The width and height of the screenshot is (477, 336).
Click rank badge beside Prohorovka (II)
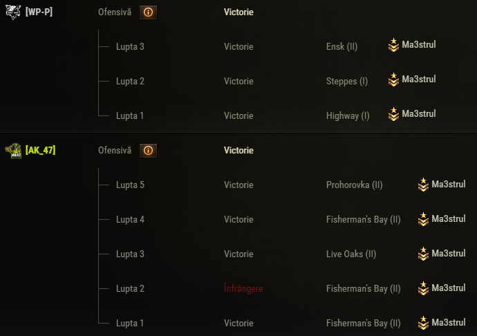(x=423, y=185)
